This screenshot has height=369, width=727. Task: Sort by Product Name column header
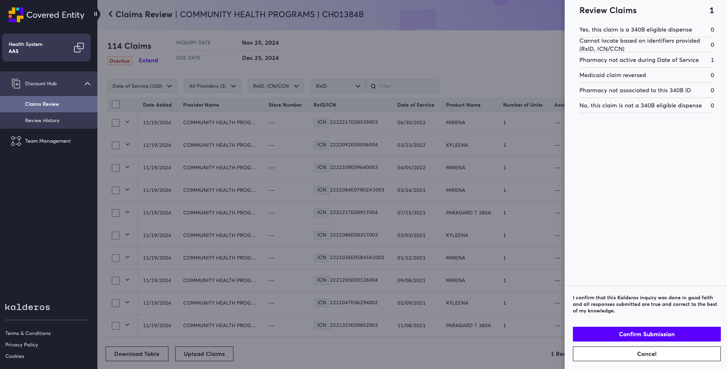point(463,105)
